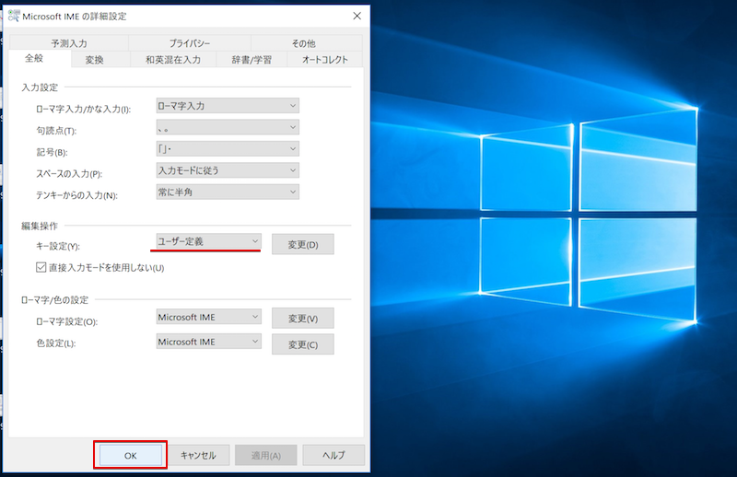Expand the ローマ字設定 dropdown
This screenshot has width=737, height=477.
pyautogui.click(x=208, y=317)
